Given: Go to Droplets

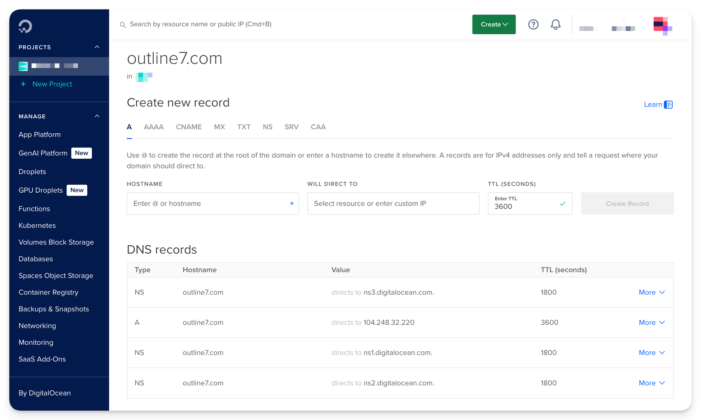Looking at the screenshot, I should (32, 172).
